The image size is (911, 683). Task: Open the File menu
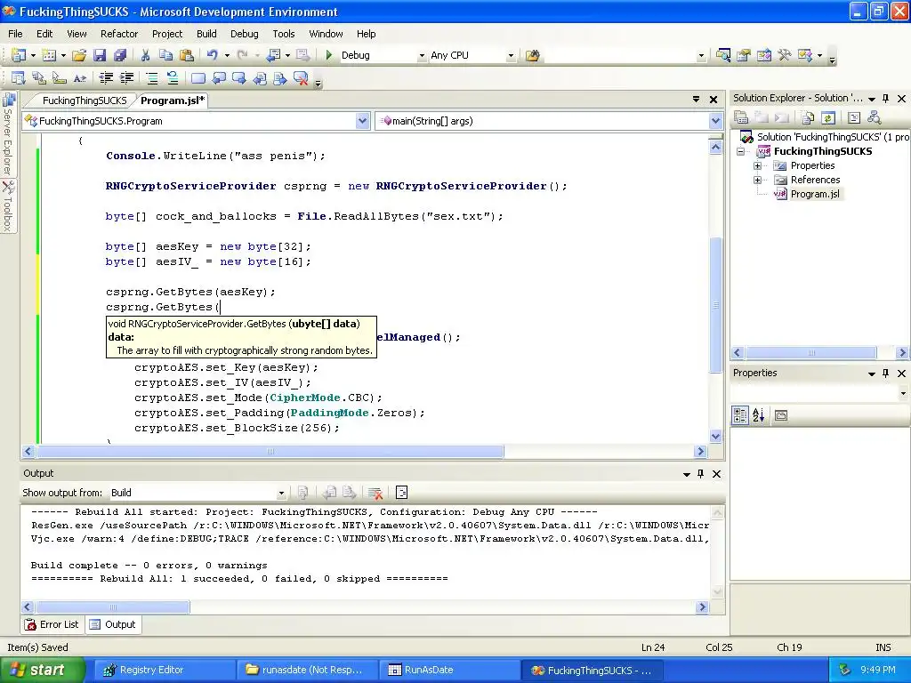pyautogui.click(x=15, y=34)
